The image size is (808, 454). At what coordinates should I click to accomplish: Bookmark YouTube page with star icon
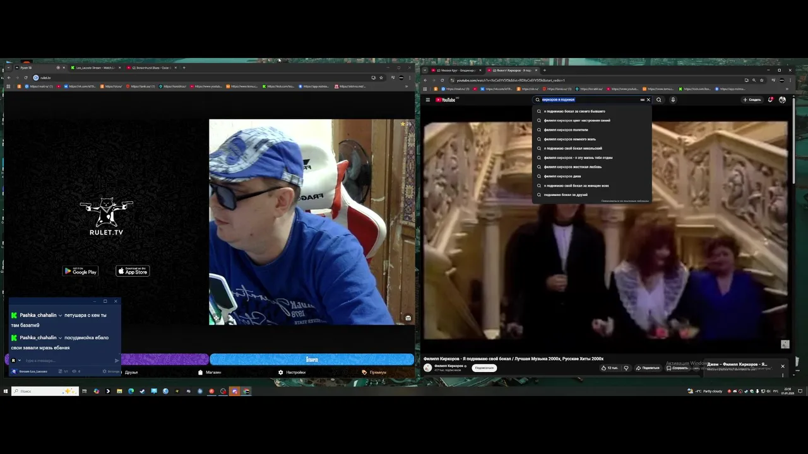pyautogui.click(x=761, y=80)
